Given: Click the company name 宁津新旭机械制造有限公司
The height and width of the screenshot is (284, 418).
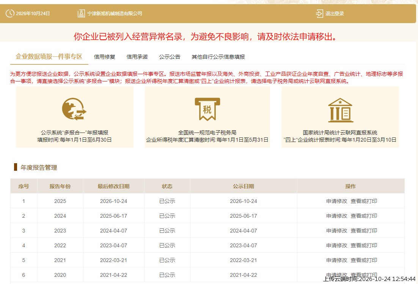Looking at the screenshot, I should tap(115, 14).
